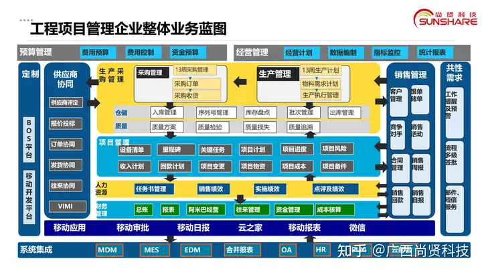Select the 生产执行管理 box

pos(320,95)
